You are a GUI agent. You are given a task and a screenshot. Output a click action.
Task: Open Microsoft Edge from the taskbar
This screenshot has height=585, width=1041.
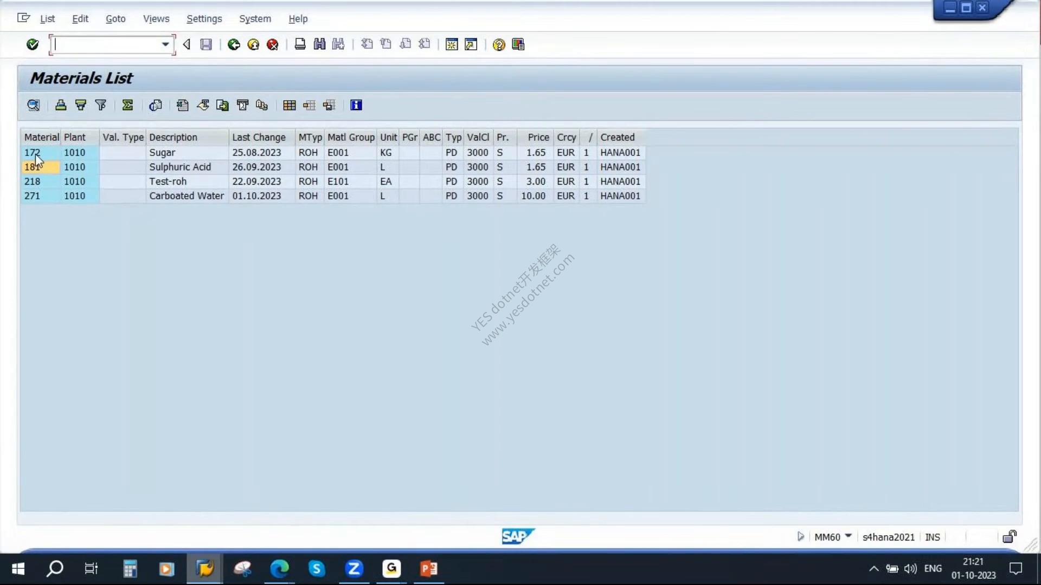(x=279, y=568)
